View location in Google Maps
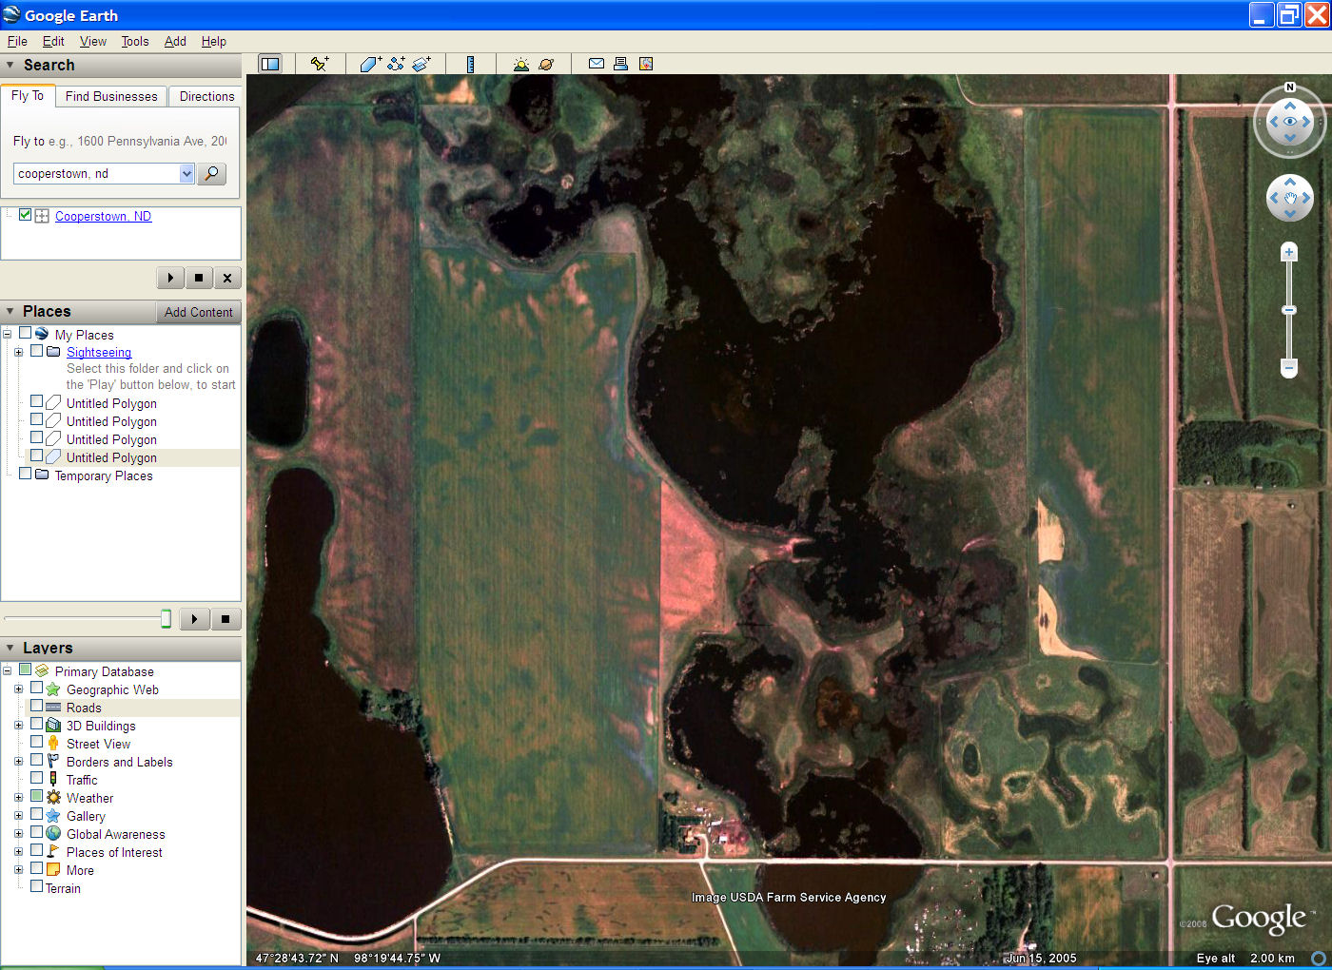This screenshot has height=970, width=1332. [646, 64]
